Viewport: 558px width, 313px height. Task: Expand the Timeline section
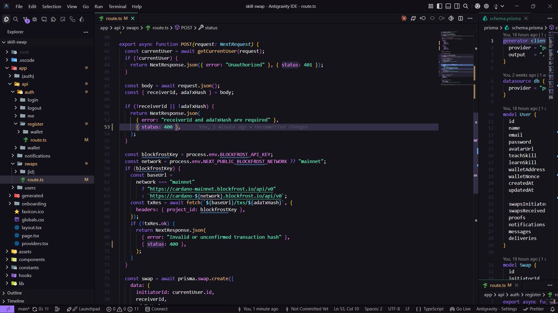(47, 301)
